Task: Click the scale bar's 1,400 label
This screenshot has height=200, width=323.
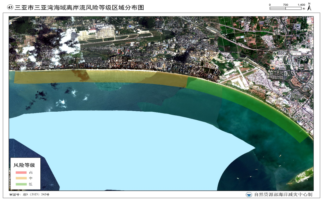Action: [x=301, y=5]
